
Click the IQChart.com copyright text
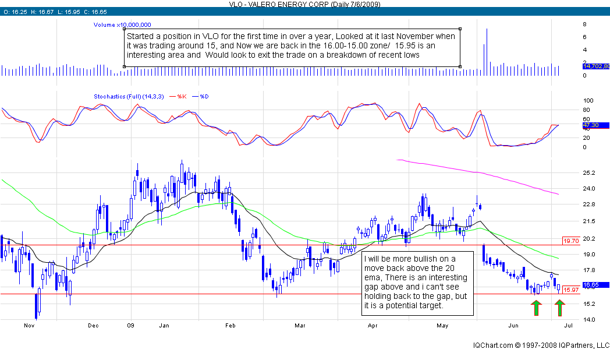[x=541, y=346]
